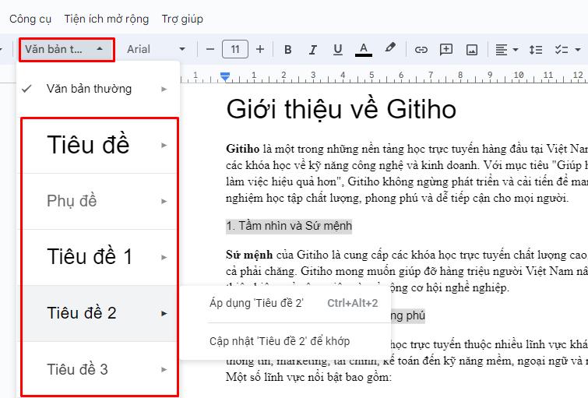Toggle bold formatting
This screenshot has height=398, width=588.
pyautogui.click(x=287, y=50)
